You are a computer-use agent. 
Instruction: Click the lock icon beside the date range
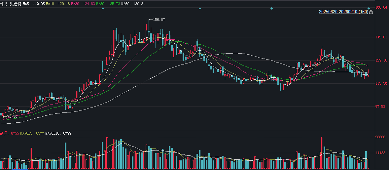click(371, 12)
